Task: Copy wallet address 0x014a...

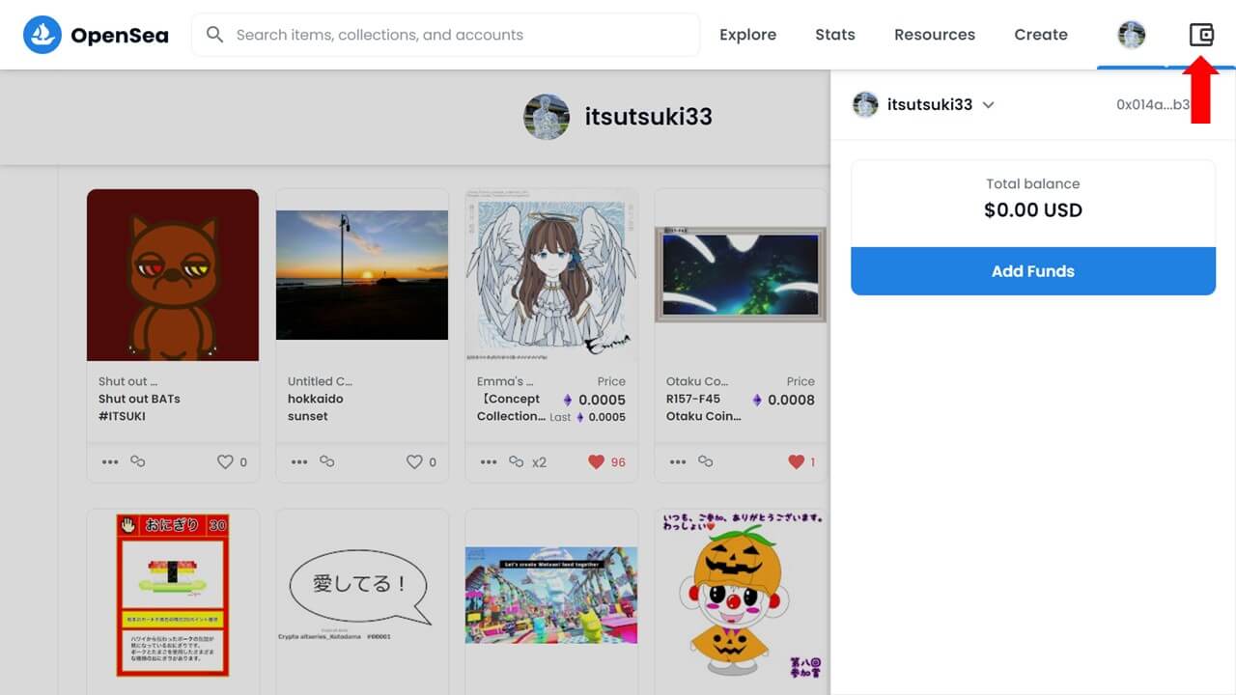Action: click(1153, 104)
